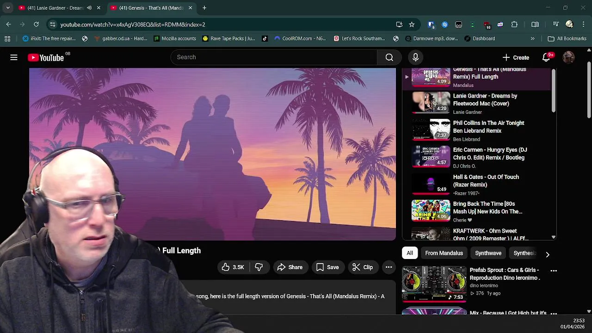Go back to previous page
The width and height of the screenshot is (592, 333).
point(8,25)
